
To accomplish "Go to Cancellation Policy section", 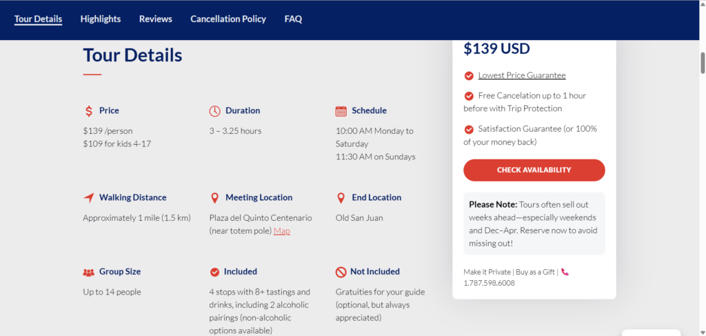I will tap(228, 19).
